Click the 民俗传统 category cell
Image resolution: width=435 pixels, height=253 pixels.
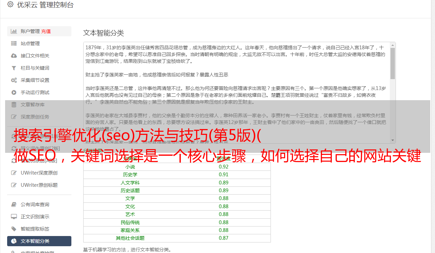point(130,222)
